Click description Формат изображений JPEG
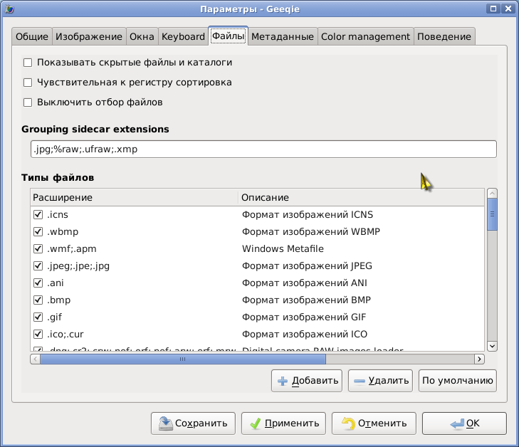 tap(307, 266)
